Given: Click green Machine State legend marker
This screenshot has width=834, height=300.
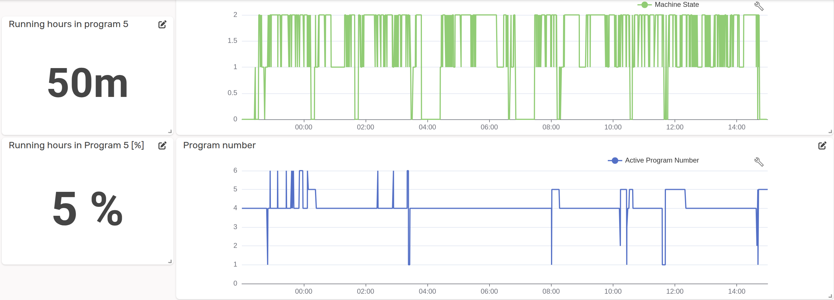Looking at the screenshot, I should coord(644,5).
